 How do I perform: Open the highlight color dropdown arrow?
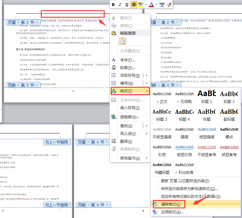146,5
